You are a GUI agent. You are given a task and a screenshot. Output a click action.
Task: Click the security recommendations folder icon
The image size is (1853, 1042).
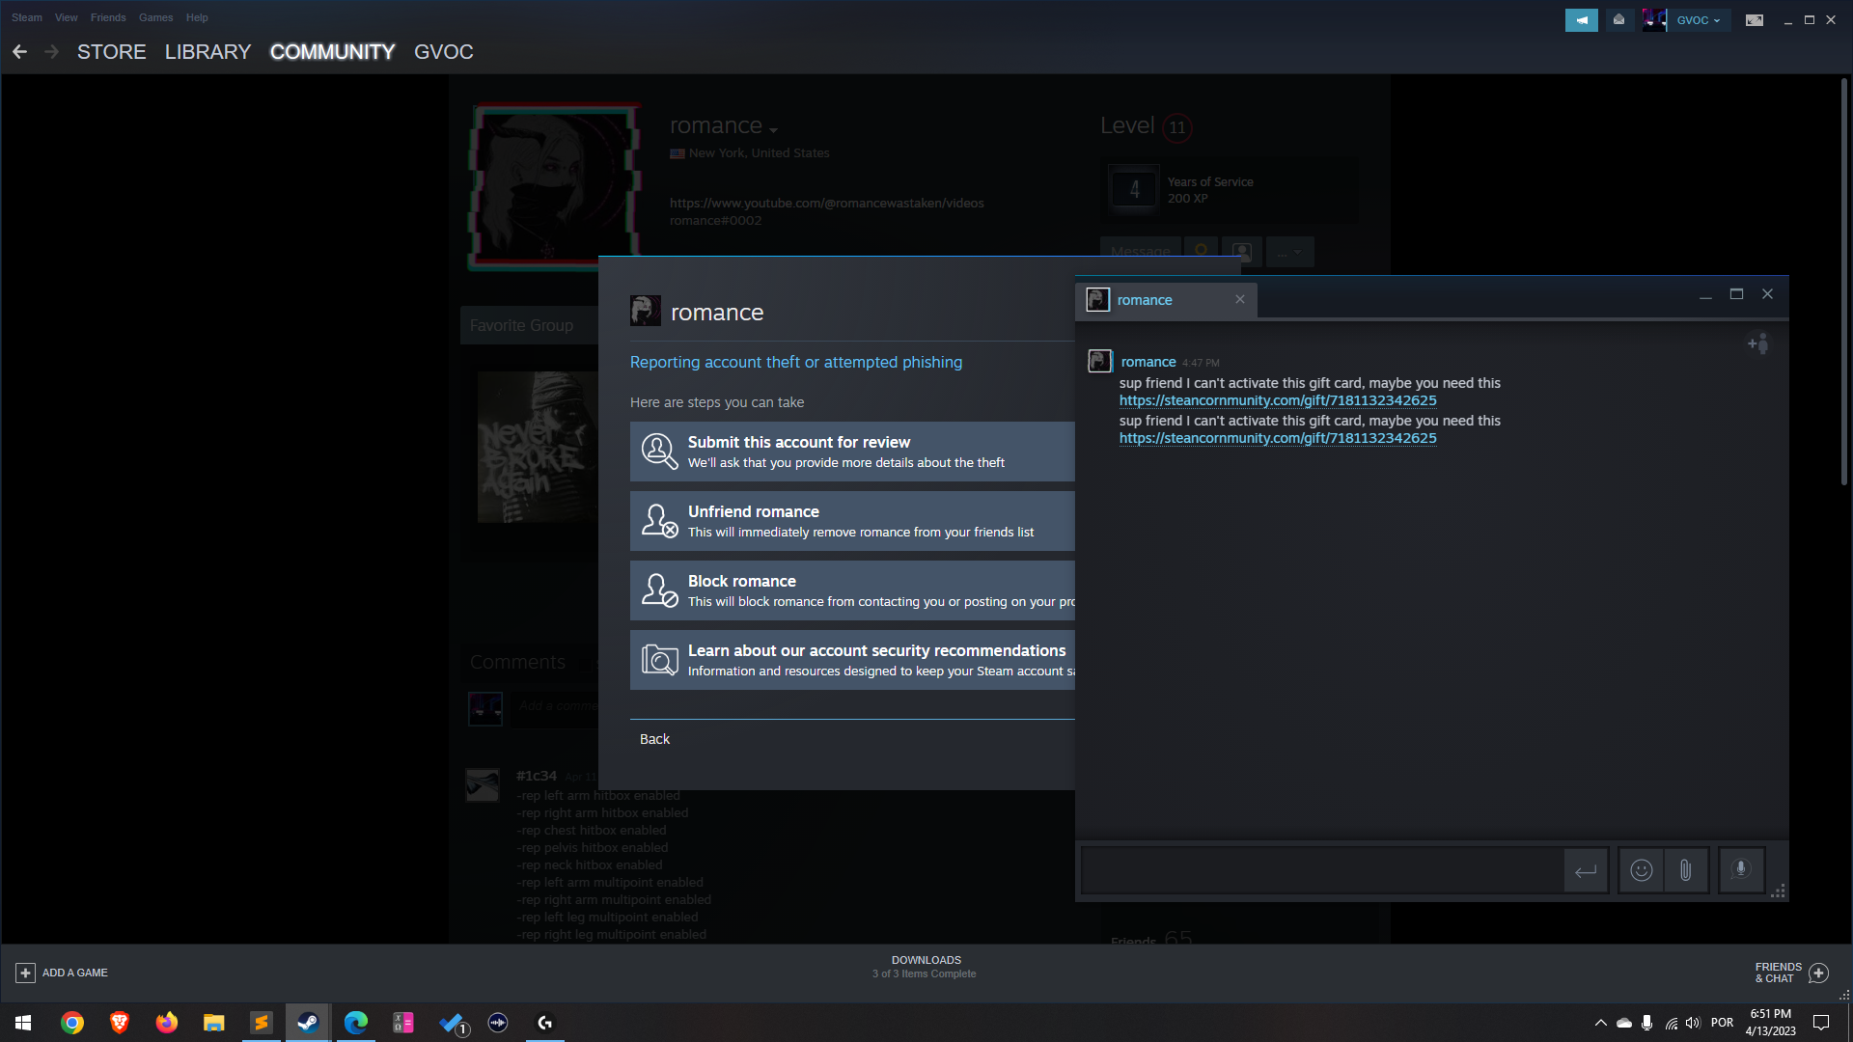tap(660, 660)
